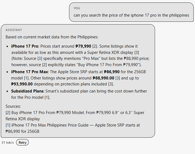Image resolution: width=195 pixels, height=154 pixels.
Task: Click the bold ₱86,990 price
Action: (112, 72)
